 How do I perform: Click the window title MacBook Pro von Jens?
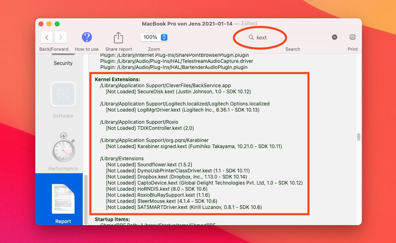pos(187,24)
